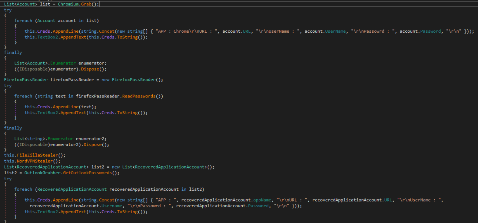Go to FileZillaStealer method
This screenshot has height=223, width=478.
coord(37,155)
